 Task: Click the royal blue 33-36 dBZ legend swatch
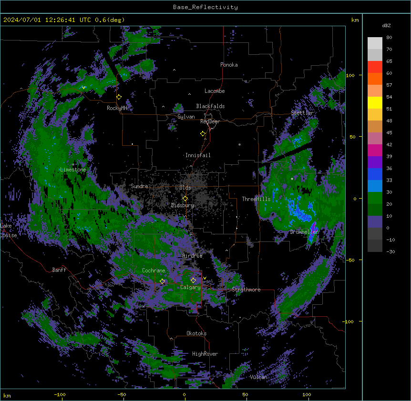375,174
